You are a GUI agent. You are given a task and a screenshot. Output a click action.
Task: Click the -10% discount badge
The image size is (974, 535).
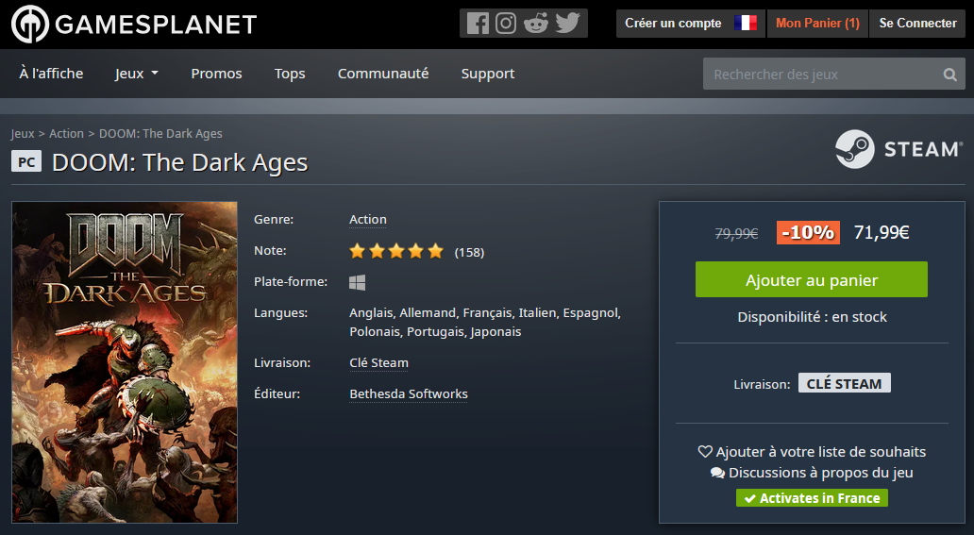pyautogui.click(x=808, y=232)
